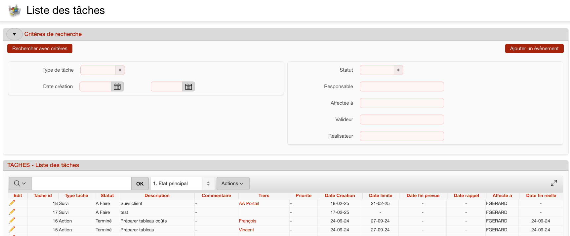The height and width of the screenshot is (236, 570).
Task: Maximize the task report with expand icon
Action: [x=553, y=183]
